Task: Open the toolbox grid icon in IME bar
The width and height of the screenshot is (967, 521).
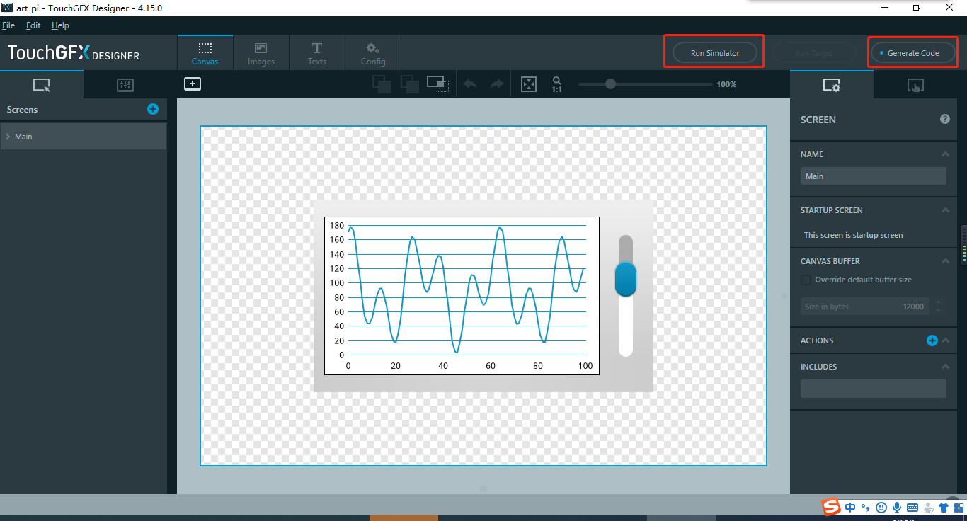Action: tap(958, 508)
